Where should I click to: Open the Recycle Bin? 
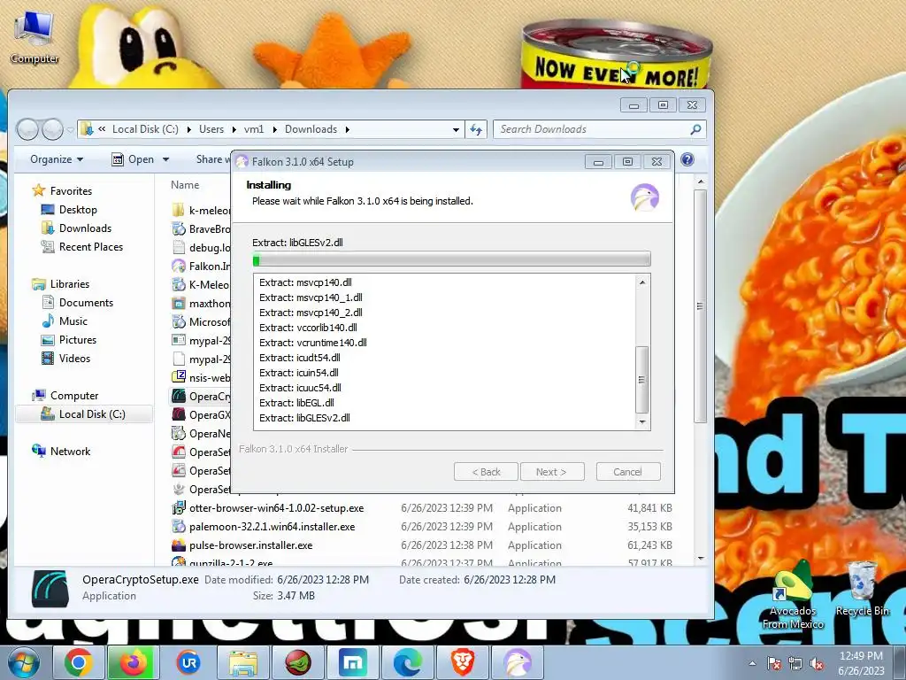pos(862,589)
